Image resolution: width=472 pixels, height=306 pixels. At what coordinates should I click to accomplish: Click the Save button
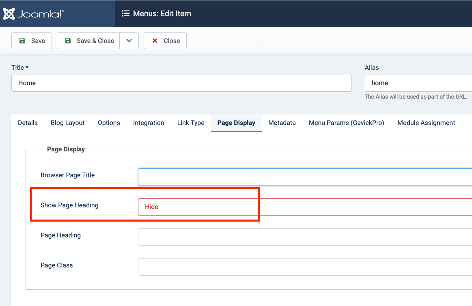click(32, 41)
